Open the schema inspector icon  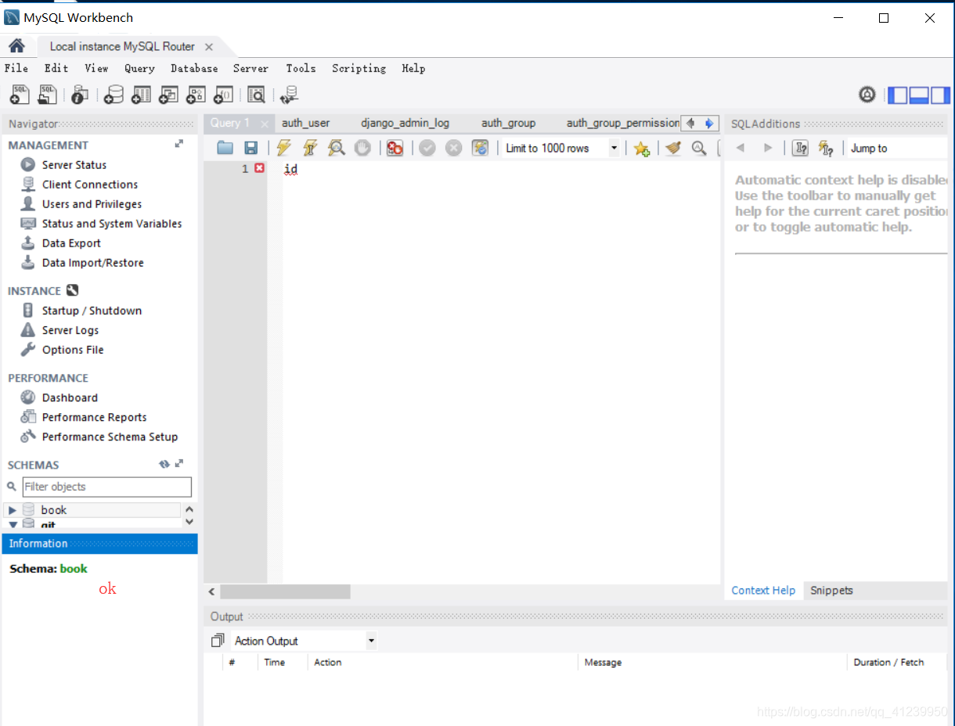[79, 95]
